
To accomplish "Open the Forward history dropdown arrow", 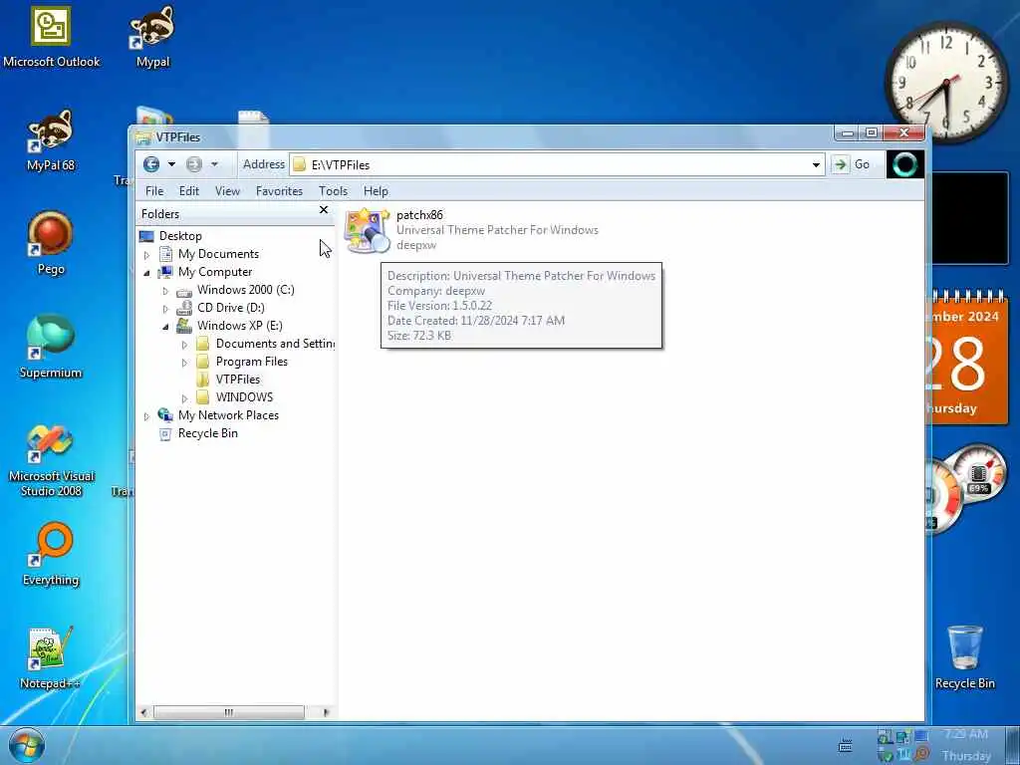I will [215, 164].
